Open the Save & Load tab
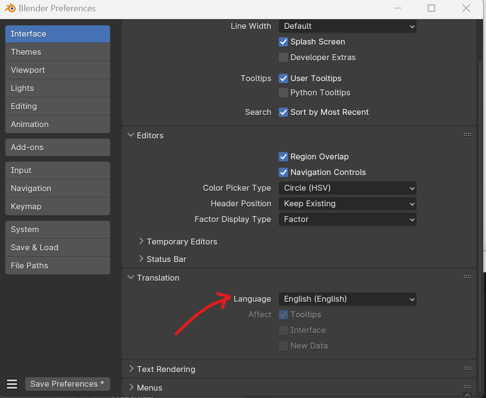The height and width of the screenshot is (398, 486). [x=58, y=248]
